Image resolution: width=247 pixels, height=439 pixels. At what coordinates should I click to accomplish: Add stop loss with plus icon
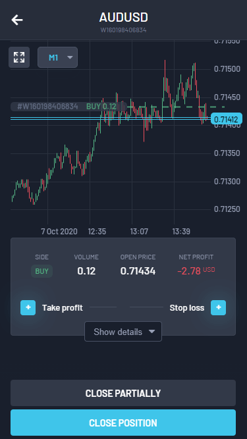[x=219, y=307]
